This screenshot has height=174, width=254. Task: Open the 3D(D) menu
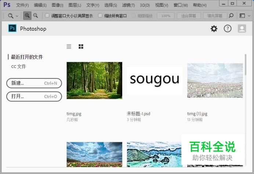tap(145, 5)
